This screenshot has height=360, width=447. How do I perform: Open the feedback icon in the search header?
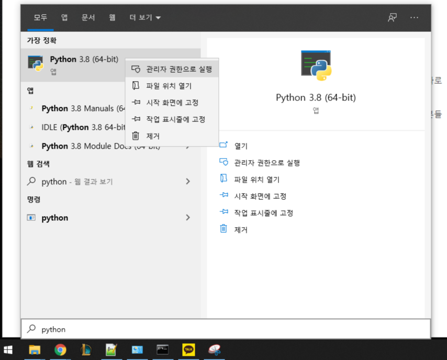392,18
